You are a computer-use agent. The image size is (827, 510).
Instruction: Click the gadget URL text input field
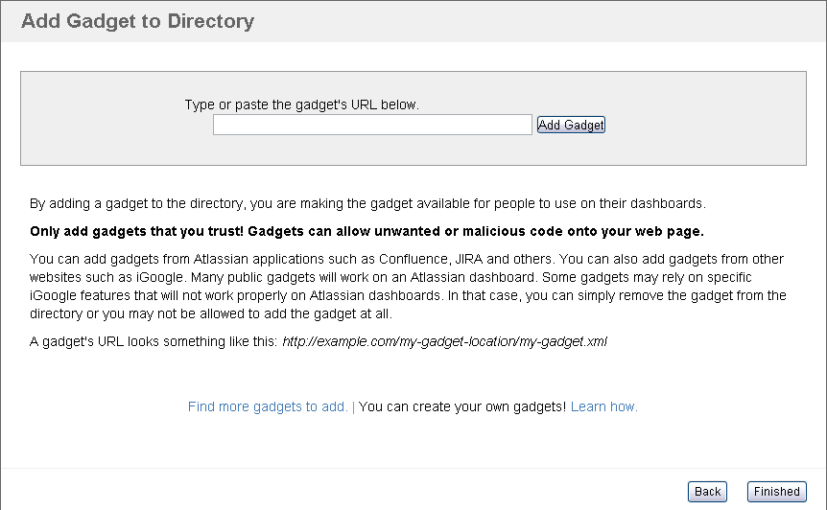pyautogui.click(x=372, y=125)
